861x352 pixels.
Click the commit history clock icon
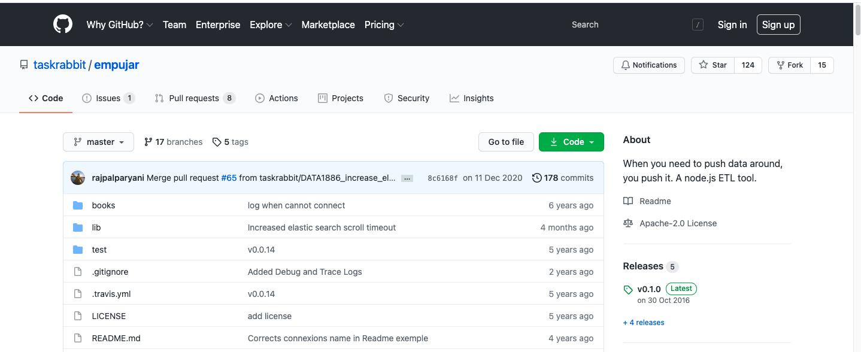pyautogui.click(x=537, y=178)
